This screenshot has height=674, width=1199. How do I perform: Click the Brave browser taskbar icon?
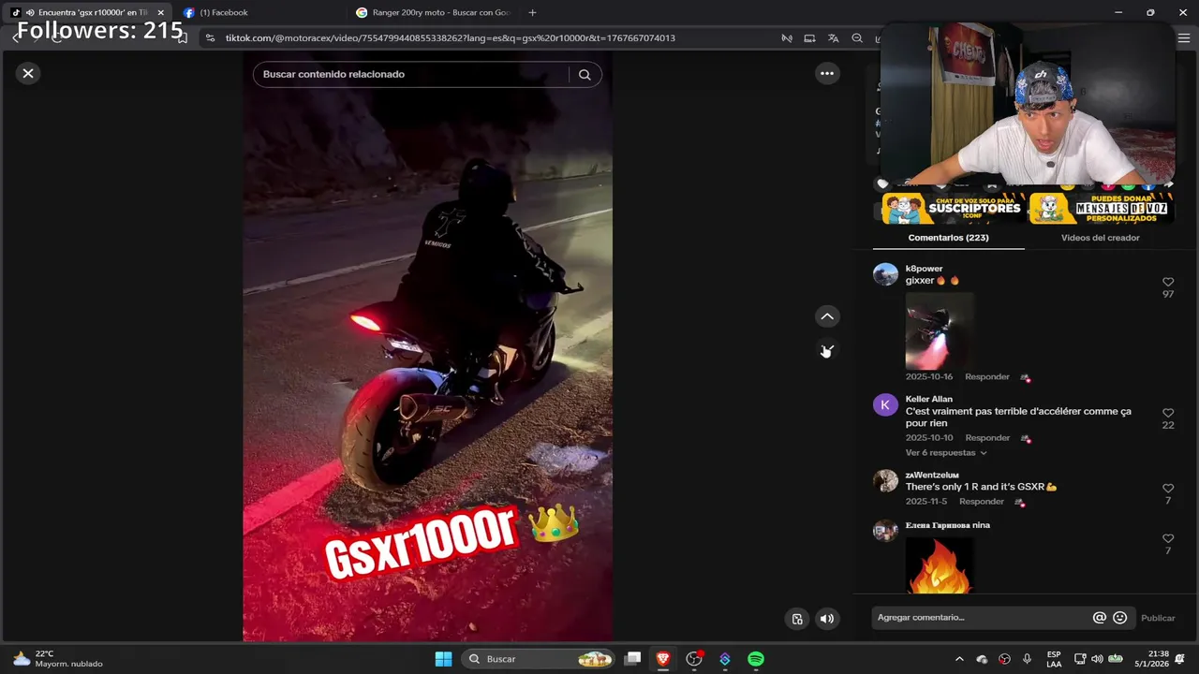tap(663, 659)
